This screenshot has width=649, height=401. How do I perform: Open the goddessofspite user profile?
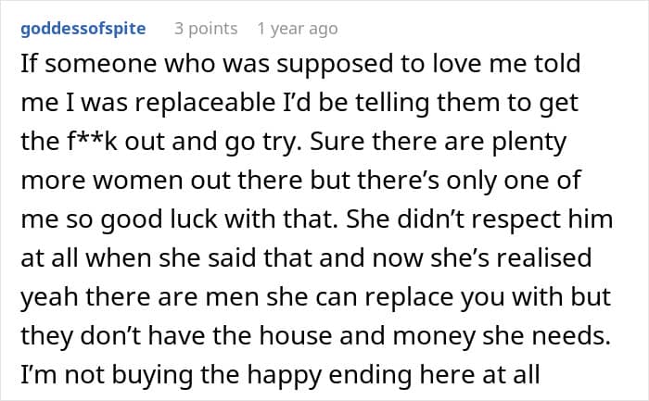tap(83, 29)
